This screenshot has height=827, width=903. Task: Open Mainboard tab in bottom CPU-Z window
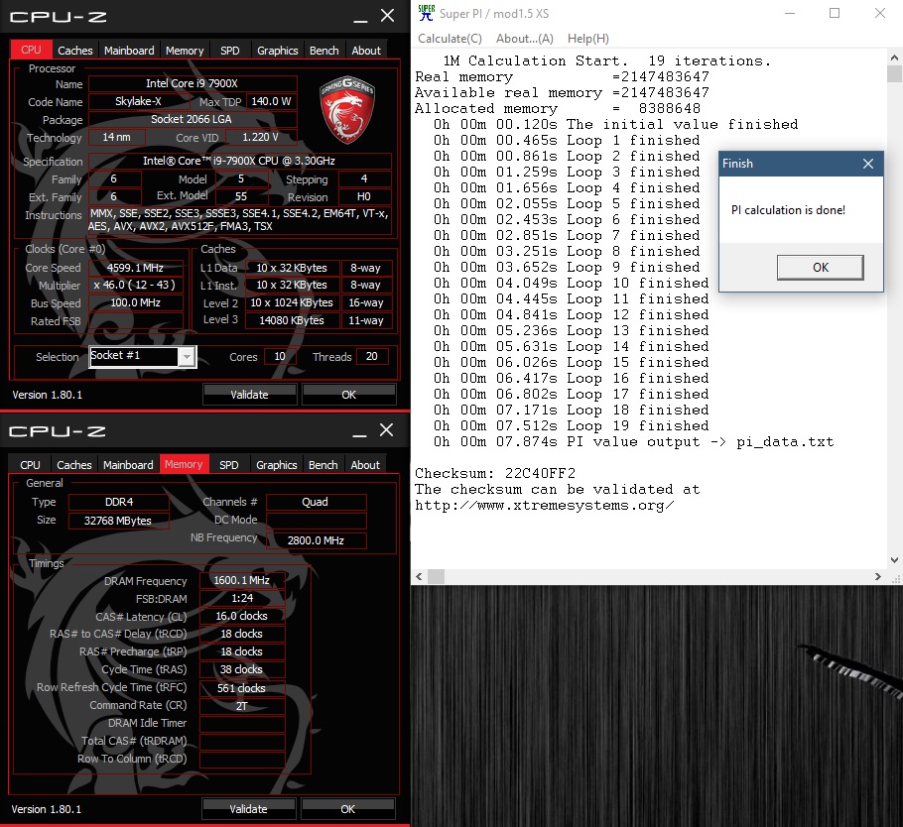tap(128, 464)
